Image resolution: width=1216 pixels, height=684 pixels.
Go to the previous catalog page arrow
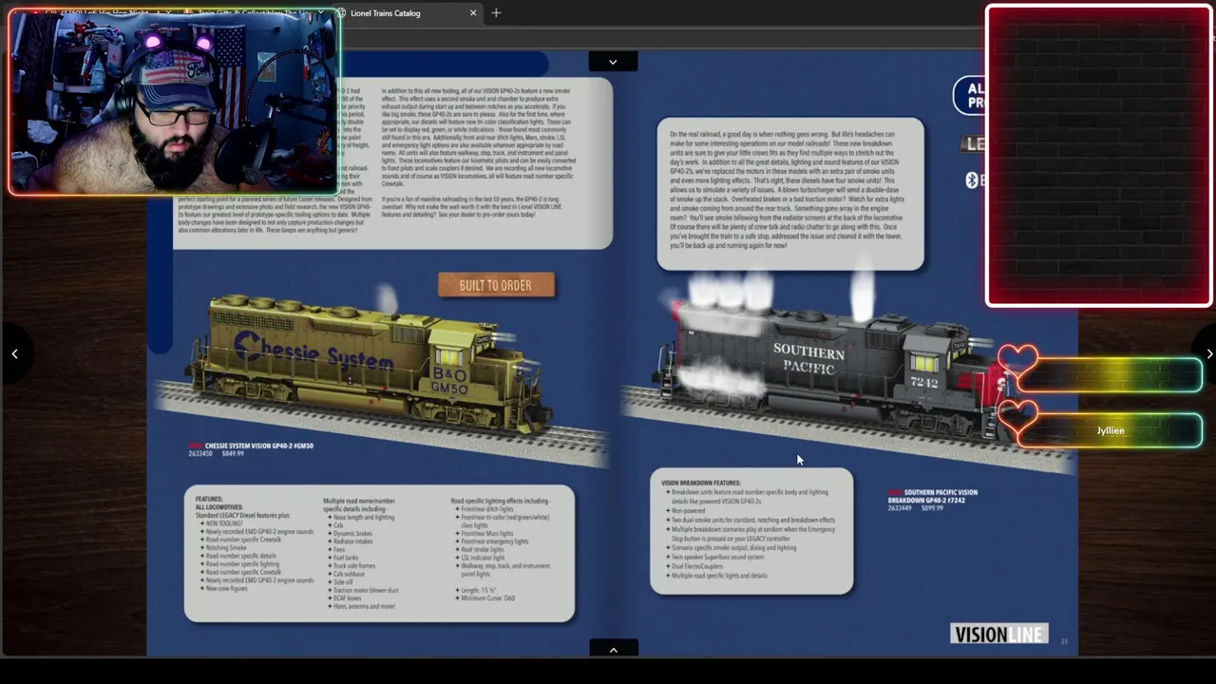[x=14, y=353]
